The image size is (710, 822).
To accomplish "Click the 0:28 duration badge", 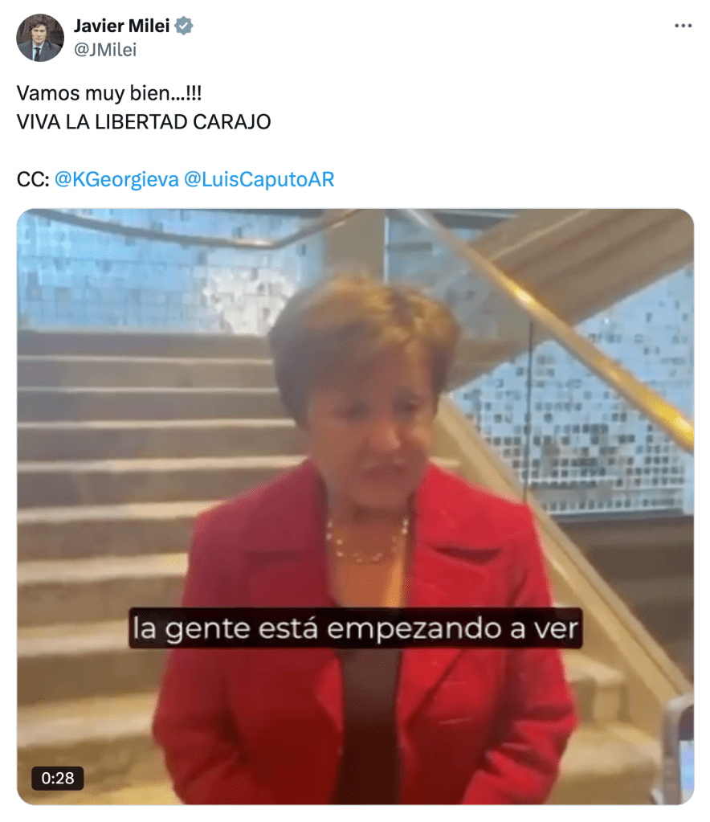I will pyautogui.click(x=58, y=778).
